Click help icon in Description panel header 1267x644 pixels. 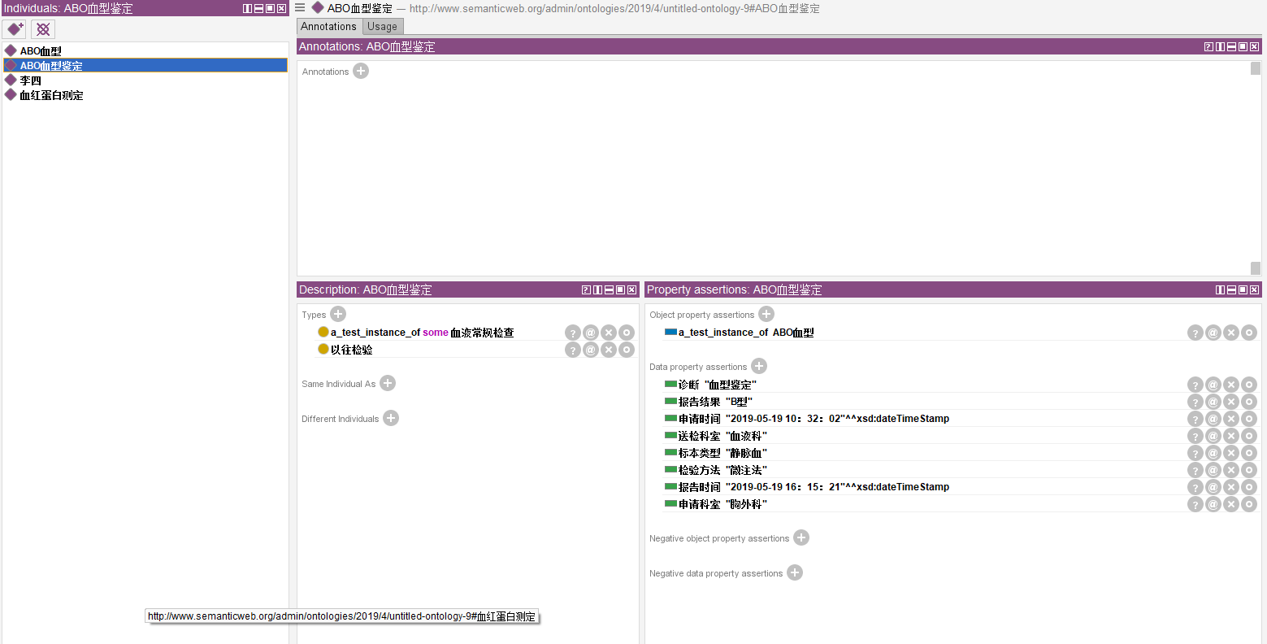tap(586, 289)
